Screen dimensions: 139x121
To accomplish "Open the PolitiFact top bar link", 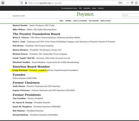I will pos(101,8).
